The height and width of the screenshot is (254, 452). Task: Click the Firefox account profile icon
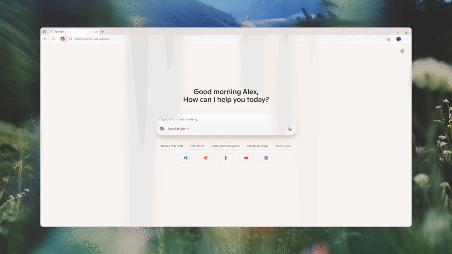pyautogui.click(x=398, y=38)
